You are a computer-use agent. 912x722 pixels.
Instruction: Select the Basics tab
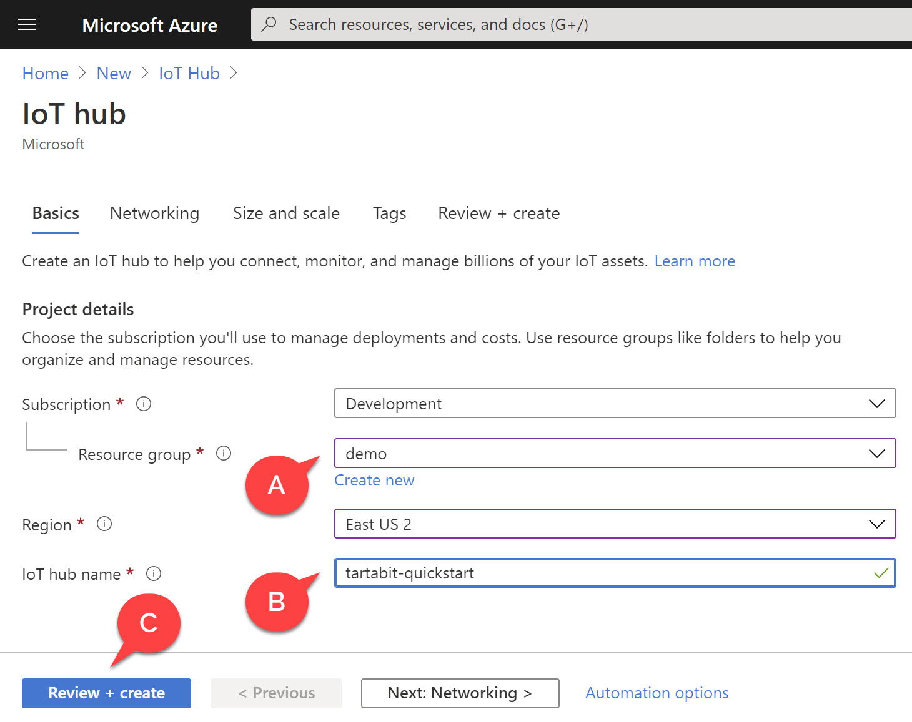56,213
